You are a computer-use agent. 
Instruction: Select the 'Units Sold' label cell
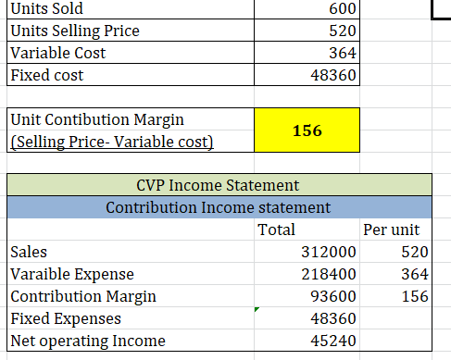pos(131,8)
